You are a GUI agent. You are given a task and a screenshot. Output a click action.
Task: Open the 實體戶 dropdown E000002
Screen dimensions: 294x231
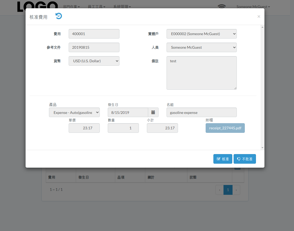pyautogui.click(x=202, y=34)
